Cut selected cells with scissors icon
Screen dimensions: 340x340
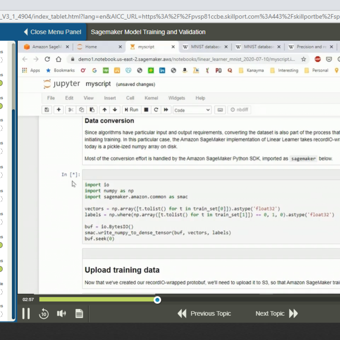pos(71,110)
